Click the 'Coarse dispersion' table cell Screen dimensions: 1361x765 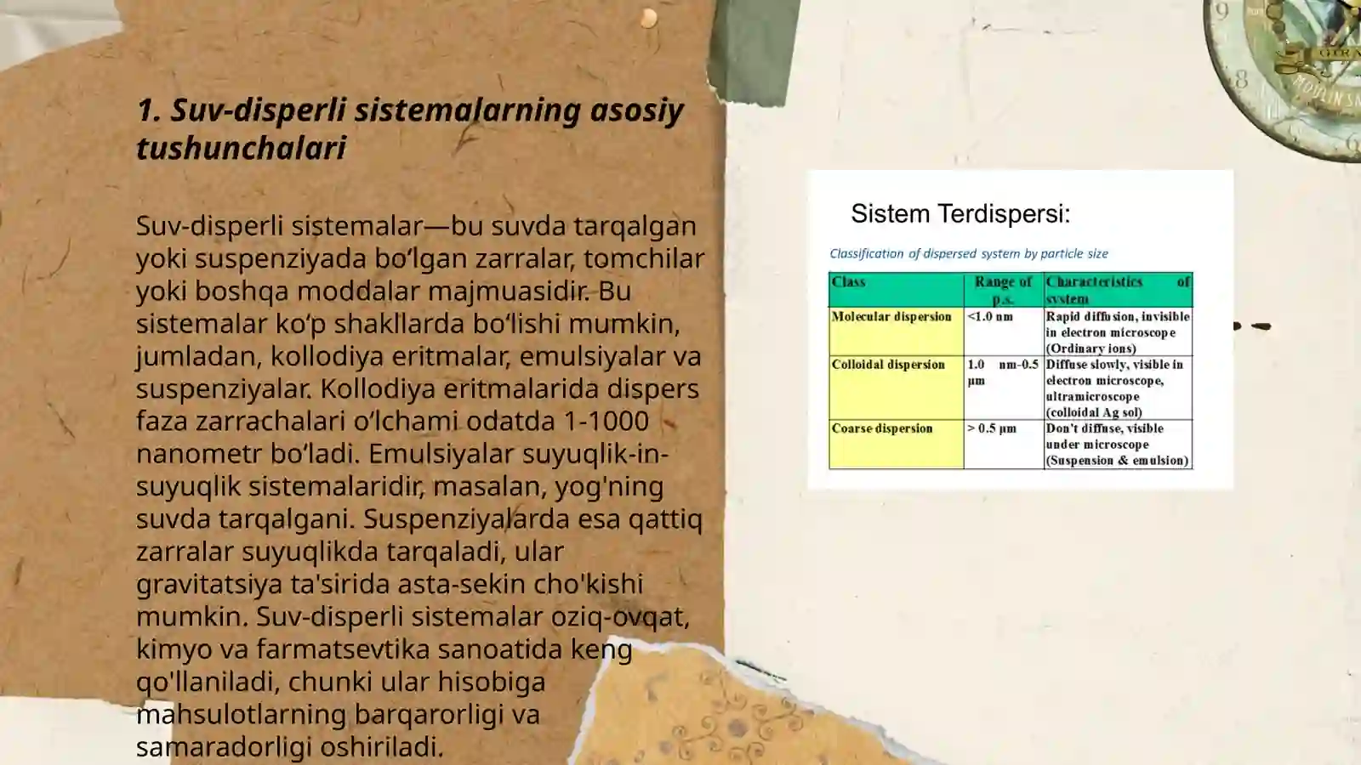pyautogui.click(x=896, y=445)
